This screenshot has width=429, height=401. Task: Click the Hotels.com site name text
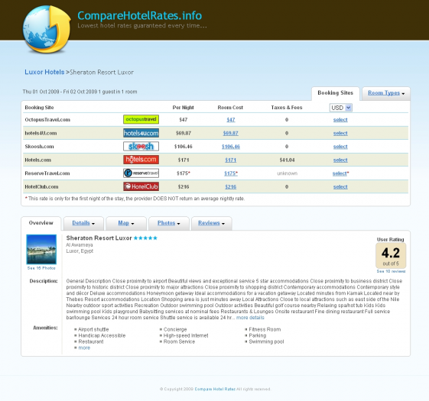[x=37, y=160]
